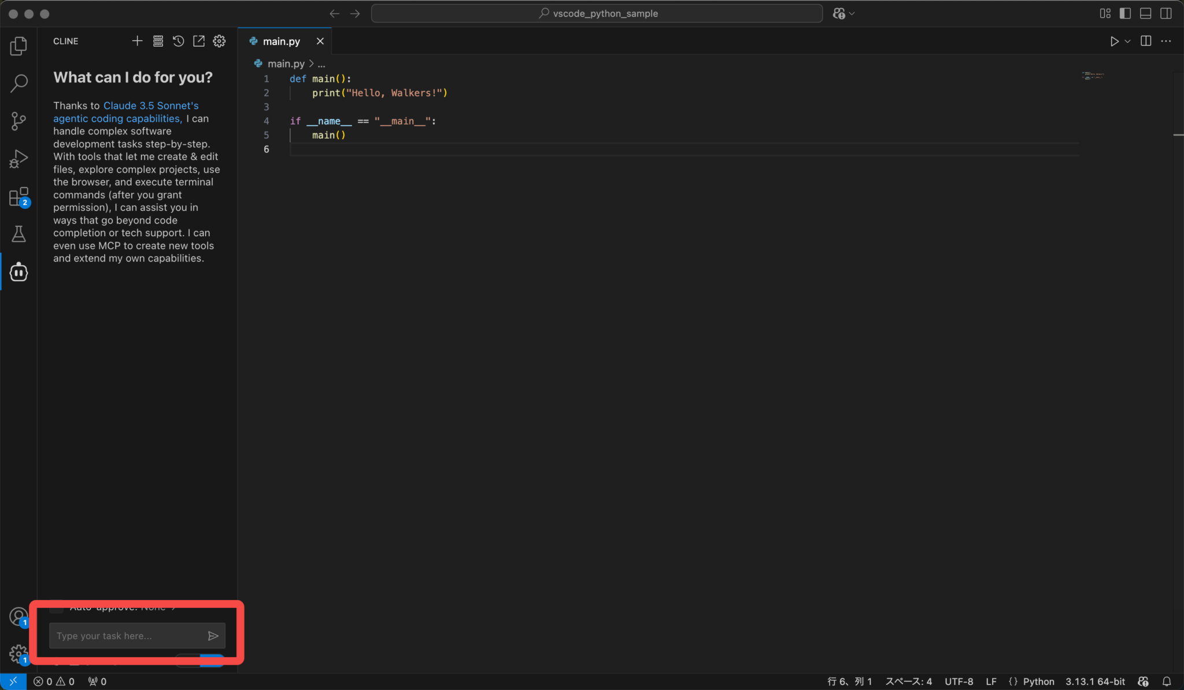Start a new Cline task with plus icon
The width and height of the screenshot is (1184, 690).
(x=137, y=41)
